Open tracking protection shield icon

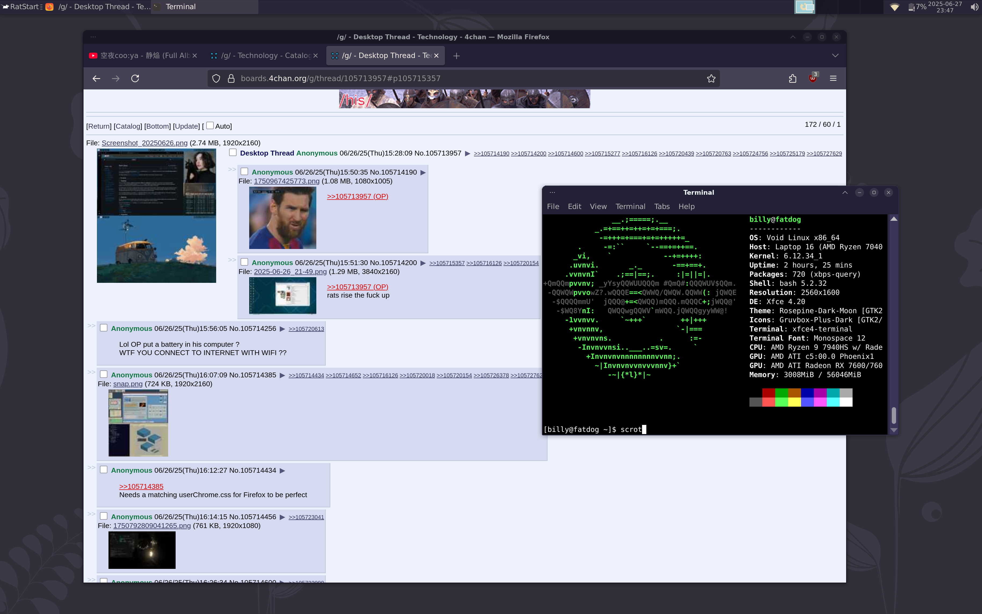coord(216,78)
